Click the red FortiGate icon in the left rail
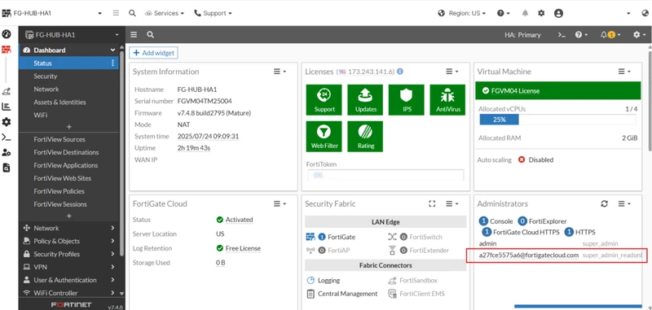Image resolution: width=652 pixels, height=310 pixels. (x=7, y=50)
